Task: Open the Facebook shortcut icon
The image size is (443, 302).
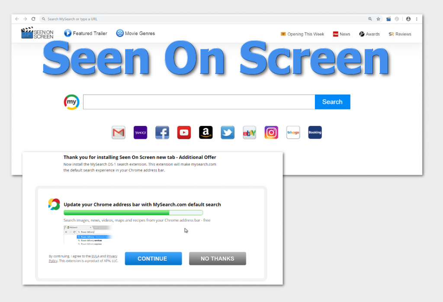Action: click(162, 132)
